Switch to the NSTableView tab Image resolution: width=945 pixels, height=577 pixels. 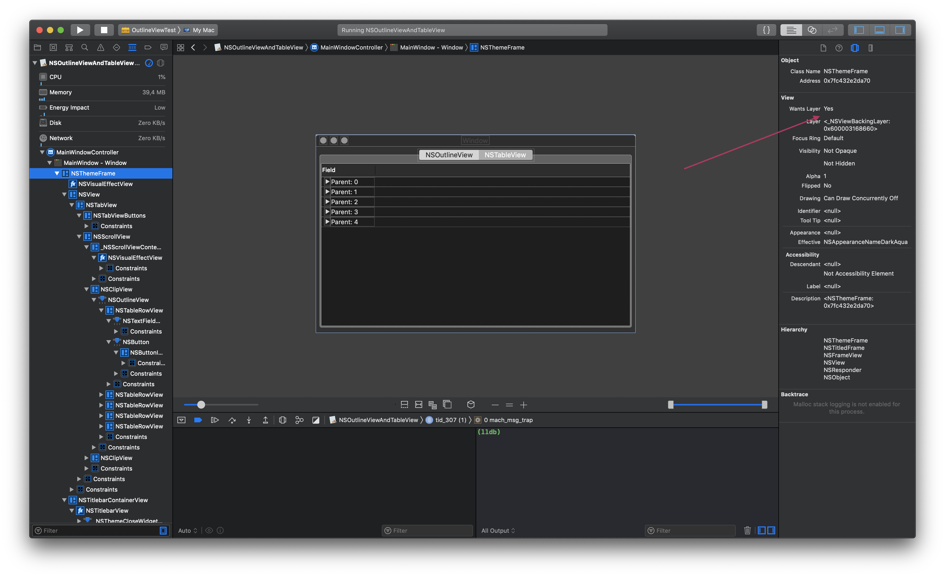505,155
